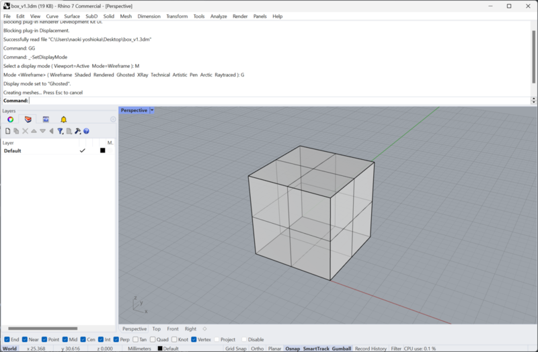
Task: Toggle Planar in the status bar
Action: tap(274, 349)
